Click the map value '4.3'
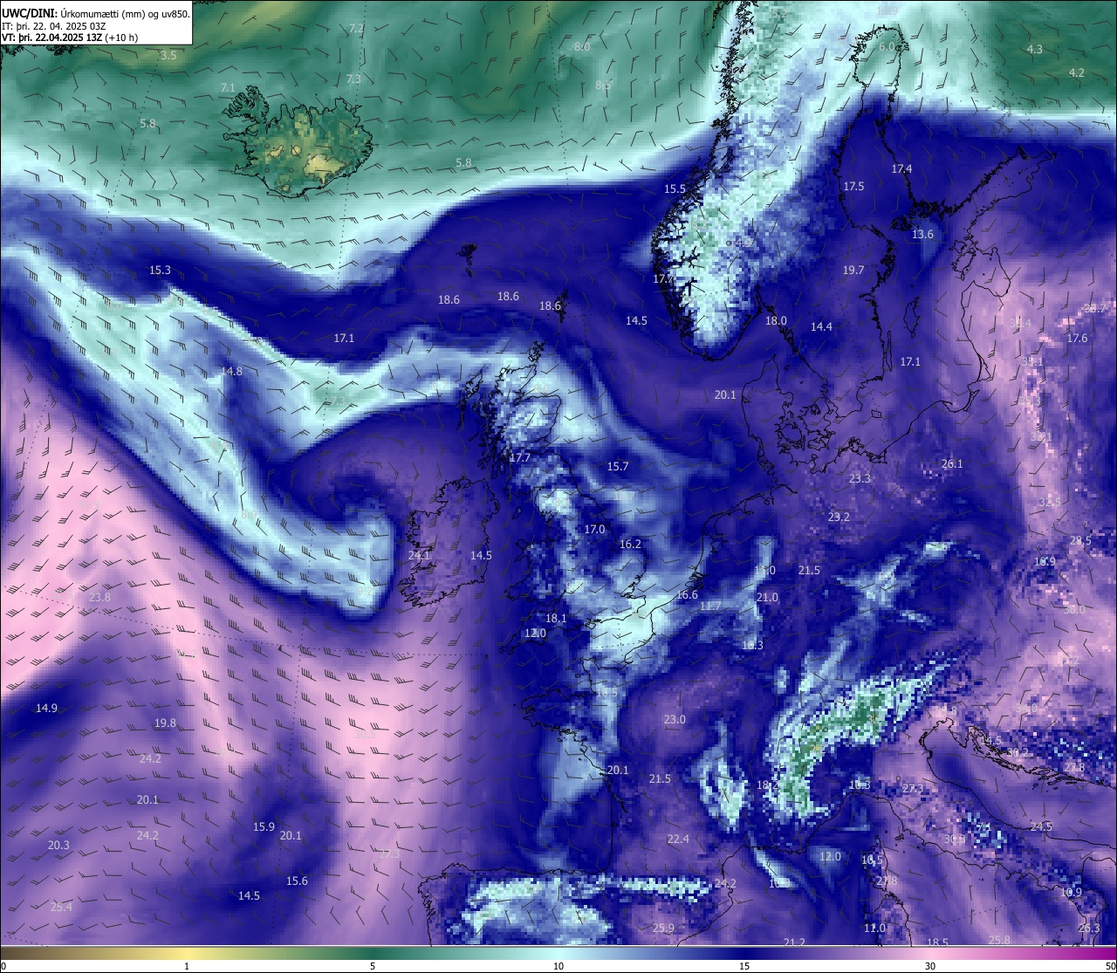Viewport: 1117px width, 973px height. pos(1035,49)
